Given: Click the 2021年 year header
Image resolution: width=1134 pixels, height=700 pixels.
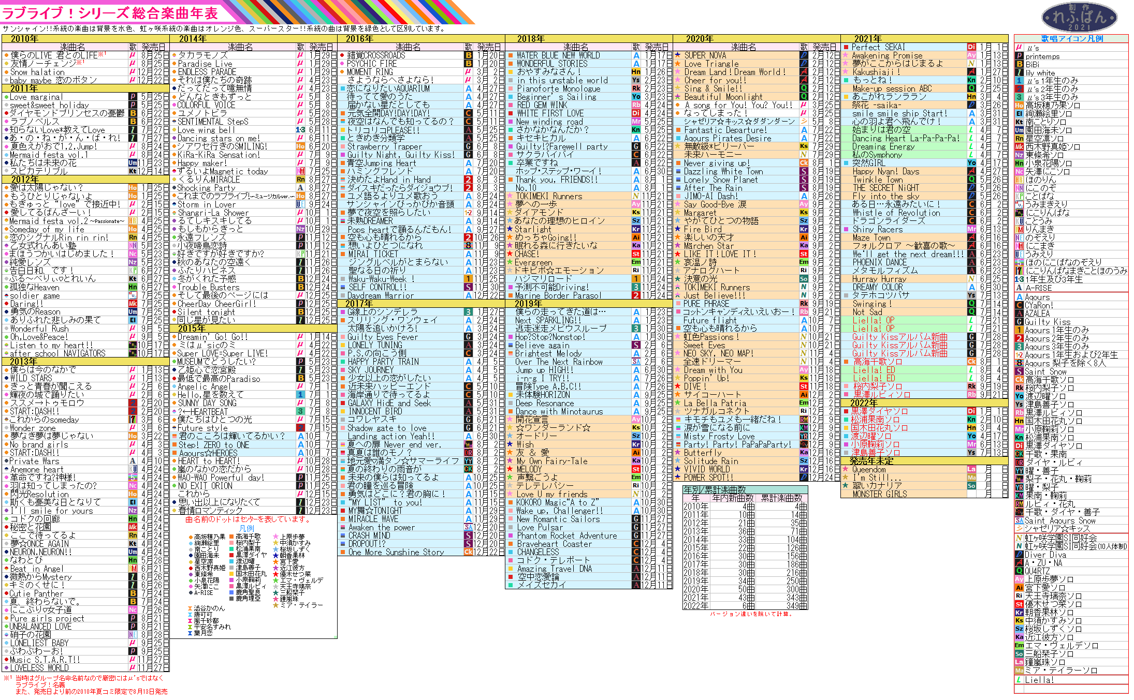Looking at the screenshot, I should (924, 39).
